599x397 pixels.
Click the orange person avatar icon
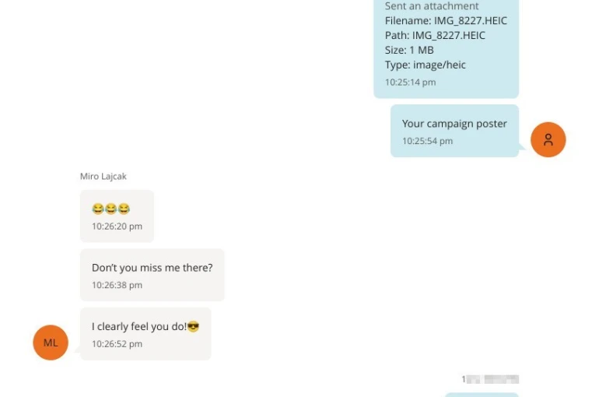[x=548, y=139]
